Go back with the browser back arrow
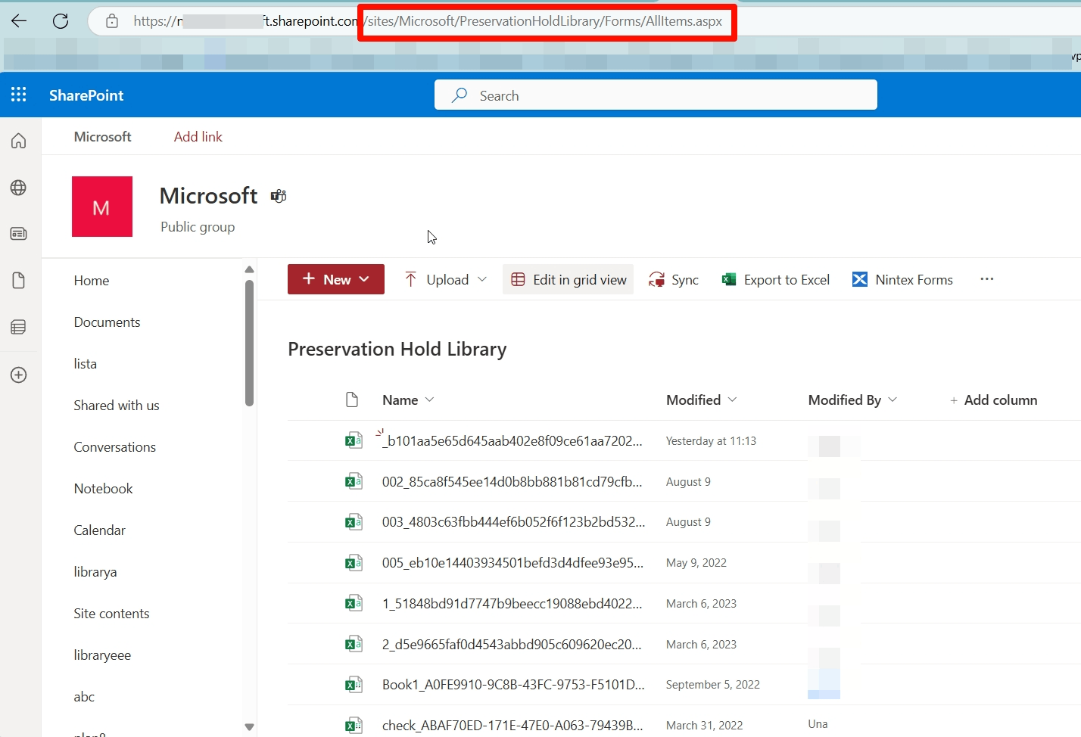Screen dimensions: 1081x737 click(x=19, y=21)
